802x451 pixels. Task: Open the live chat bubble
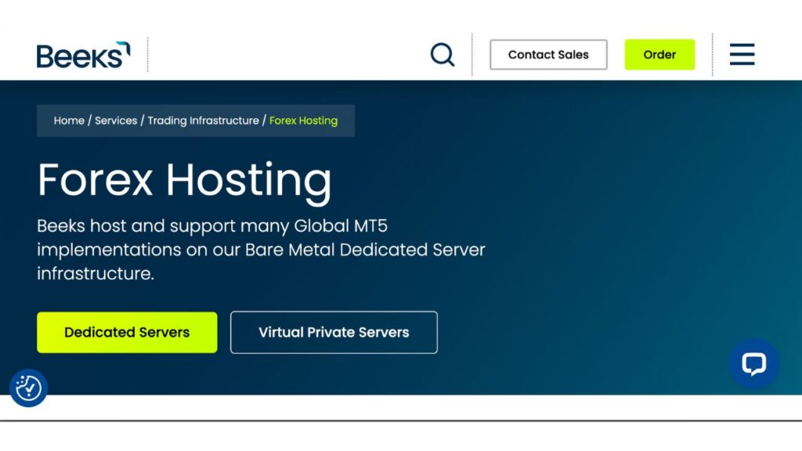point(753,364)
